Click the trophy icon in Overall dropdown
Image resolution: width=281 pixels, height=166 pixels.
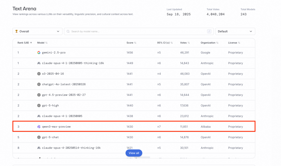[x=17, y=31]
